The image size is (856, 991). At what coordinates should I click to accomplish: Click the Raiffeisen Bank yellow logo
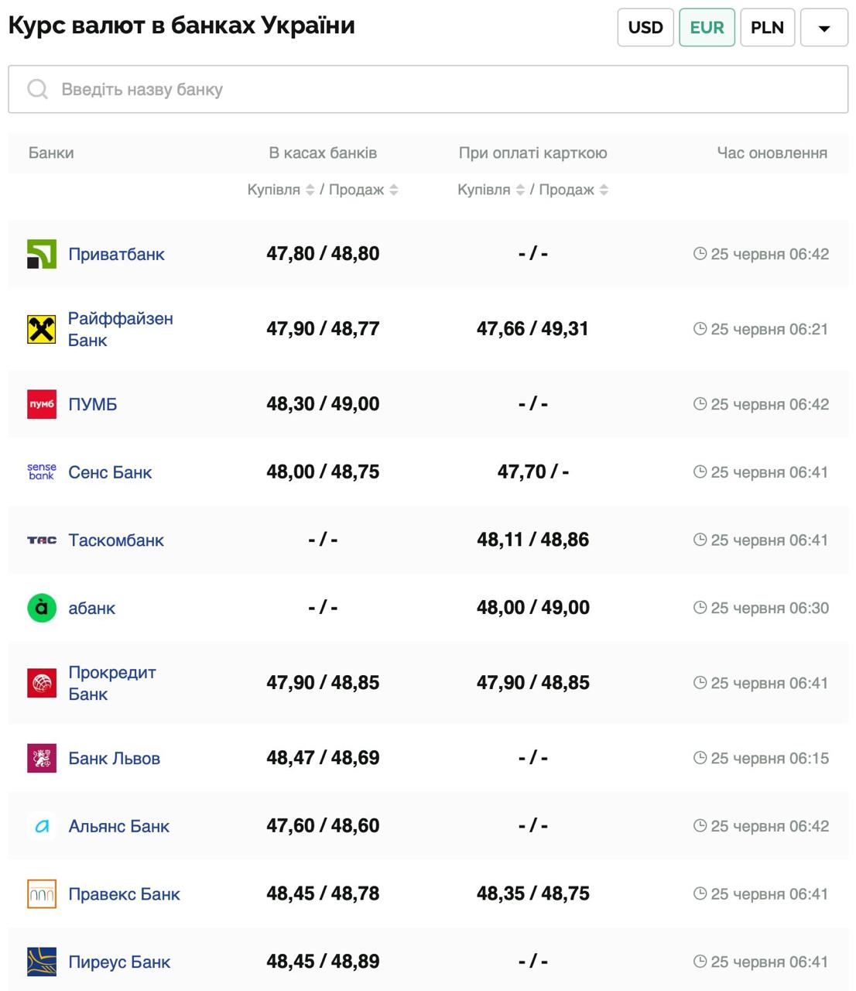[x=42, y=330]
